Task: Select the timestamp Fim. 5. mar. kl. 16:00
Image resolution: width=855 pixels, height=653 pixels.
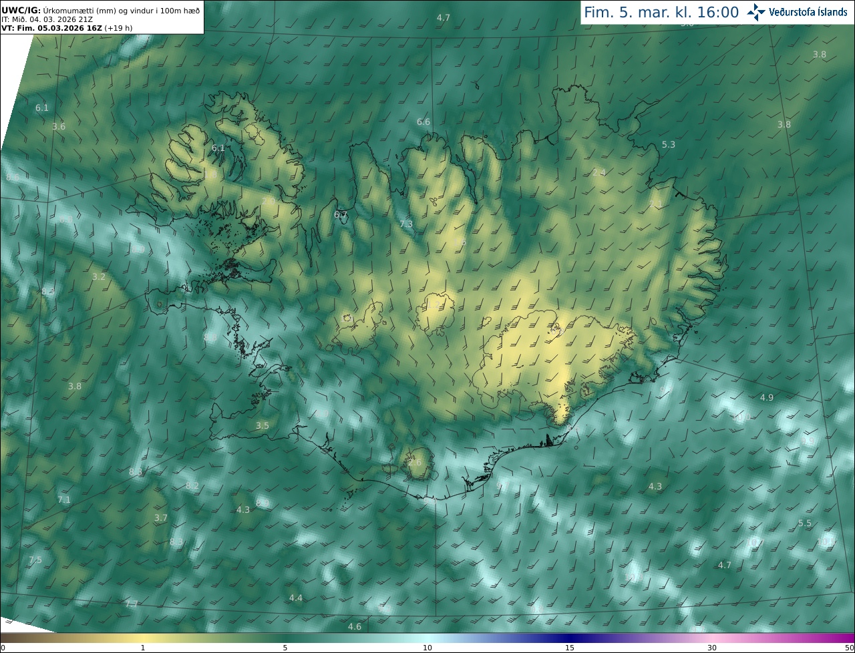Action: [661, 12]
